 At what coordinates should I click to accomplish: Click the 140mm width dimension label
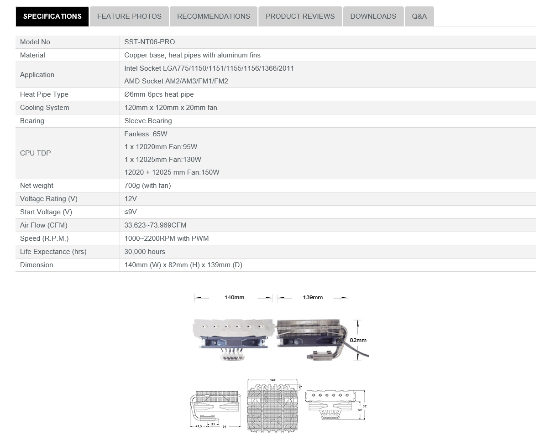(x=234, y=297)
